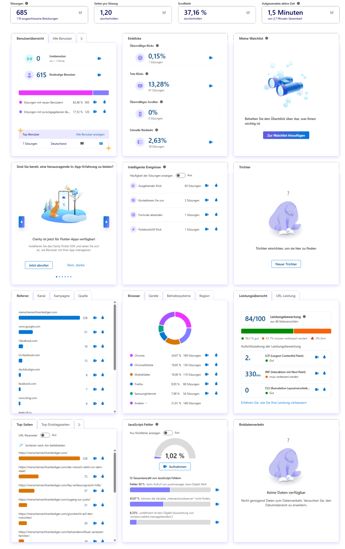Image resolution: width=345 pixels, height=549 pixels.
Task: Open recordings for Kontaktieren Sie uns event
Action: point(207,200)
